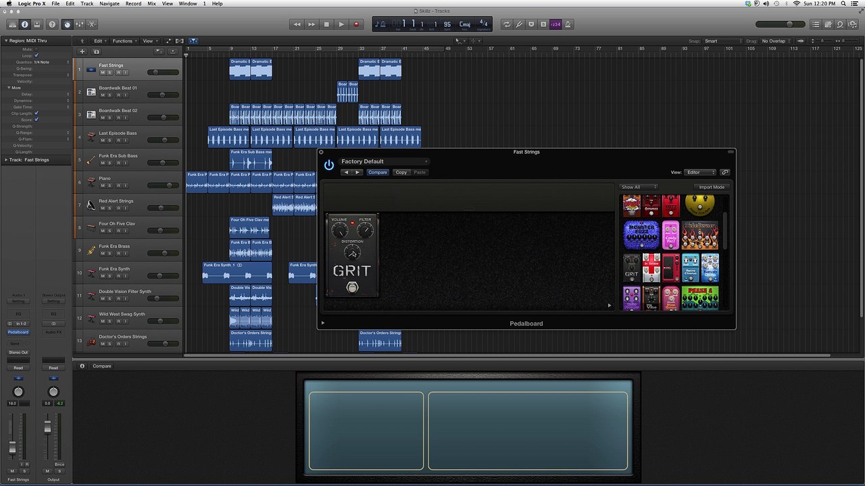Viewport: 865px width, 486px height.
Task: Select the Tube Burner flame pedal thumbnail
Action: coord(700,235)
